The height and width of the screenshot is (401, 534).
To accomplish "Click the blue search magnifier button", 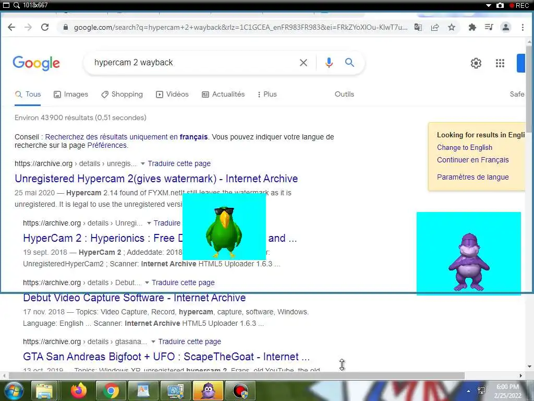I will [349, 63].
